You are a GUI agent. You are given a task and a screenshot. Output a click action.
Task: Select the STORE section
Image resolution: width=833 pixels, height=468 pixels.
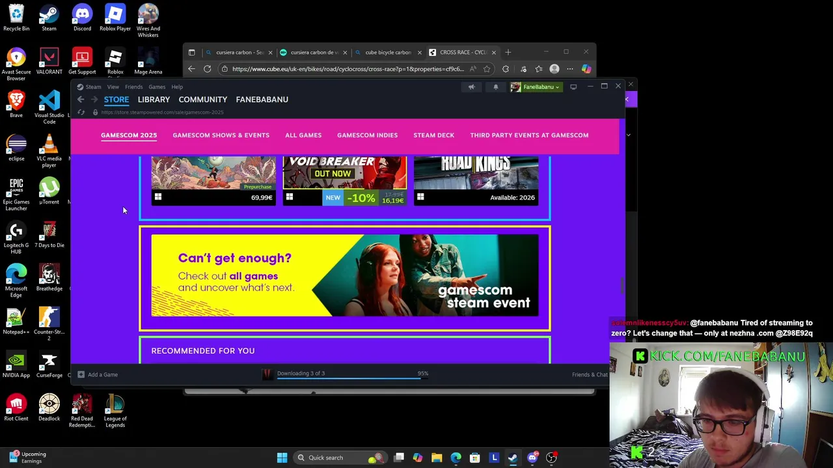[116, 99]
